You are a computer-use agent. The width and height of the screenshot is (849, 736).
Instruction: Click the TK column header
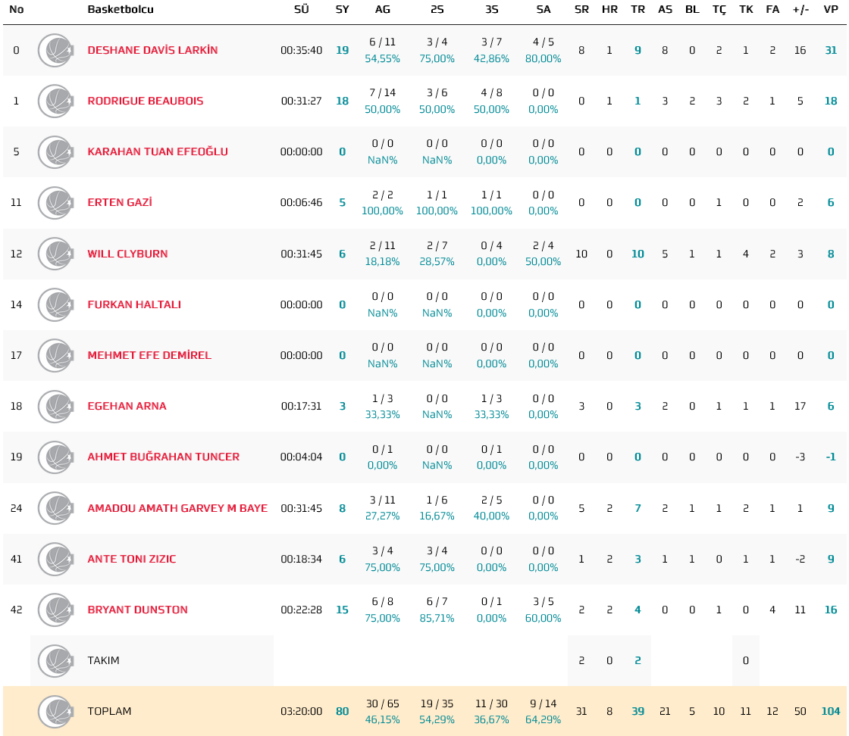[x=746, y=9]
